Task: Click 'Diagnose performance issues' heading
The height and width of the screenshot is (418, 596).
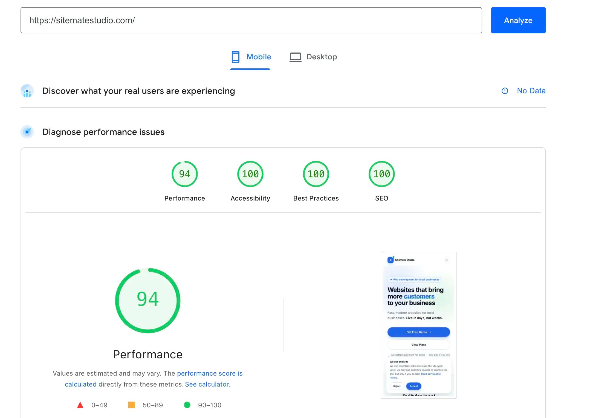Action: click(x=103, y=132)
